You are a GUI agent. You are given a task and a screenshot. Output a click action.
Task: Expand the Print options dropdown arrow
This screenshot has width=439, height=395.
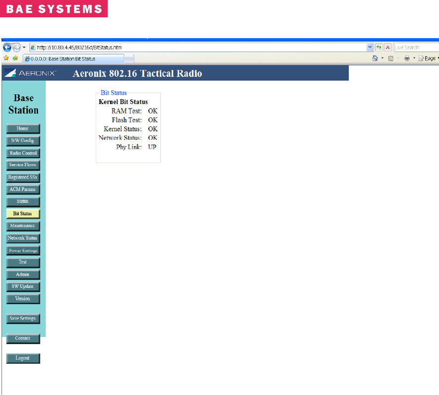point(414,58)
